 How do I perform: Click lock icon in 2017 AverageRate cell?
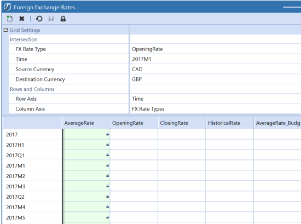click(x=107, y=134)
